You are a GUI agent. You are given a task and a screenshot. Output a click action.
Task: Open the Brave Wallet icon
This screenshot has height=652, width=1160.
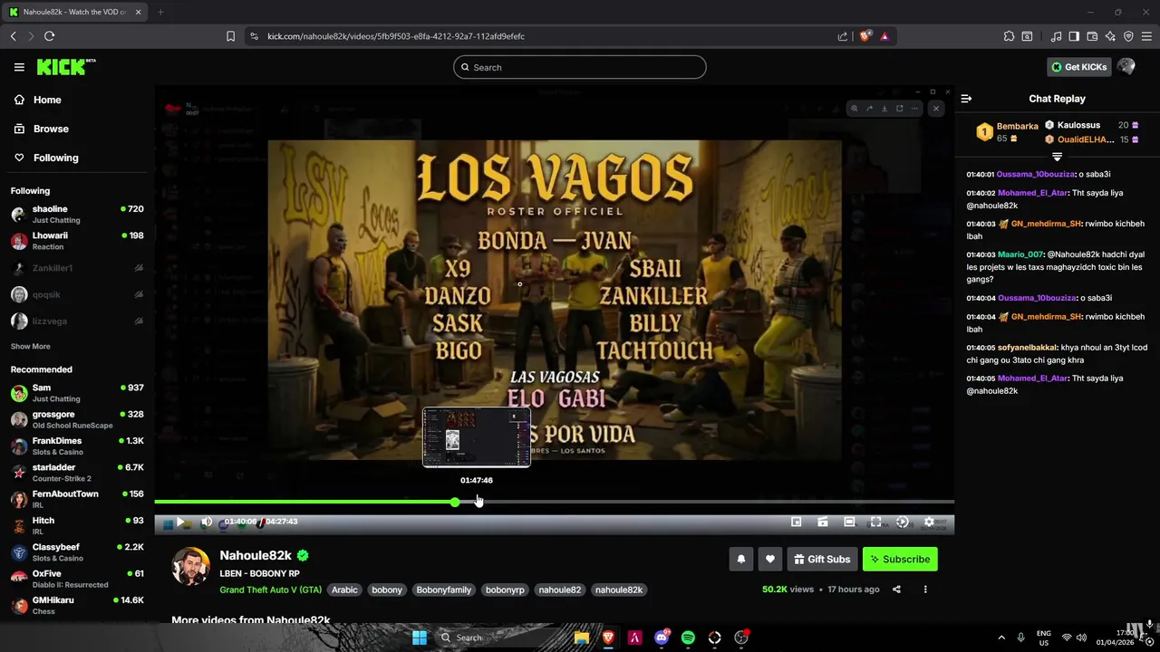[x=1092, y=36]
